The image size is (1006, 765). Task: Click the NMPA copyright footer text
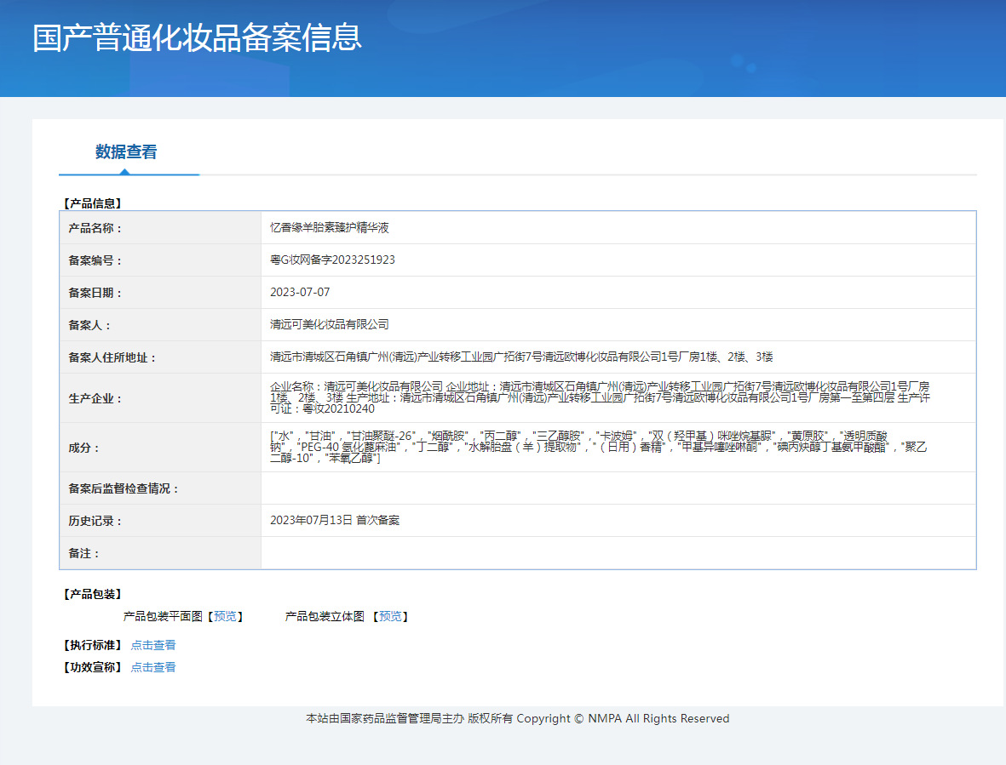pos(517,719)
